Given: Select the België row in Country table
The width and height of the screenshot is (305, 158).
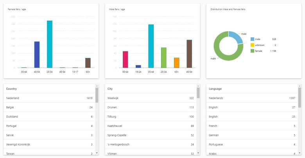Looking at the screenshot, I should (49, 107).
